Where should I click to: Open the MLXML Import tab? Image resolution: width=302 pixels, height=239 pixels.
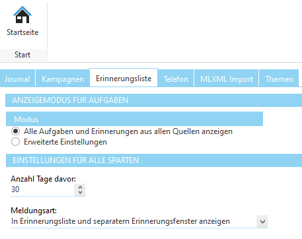[227, 79]
